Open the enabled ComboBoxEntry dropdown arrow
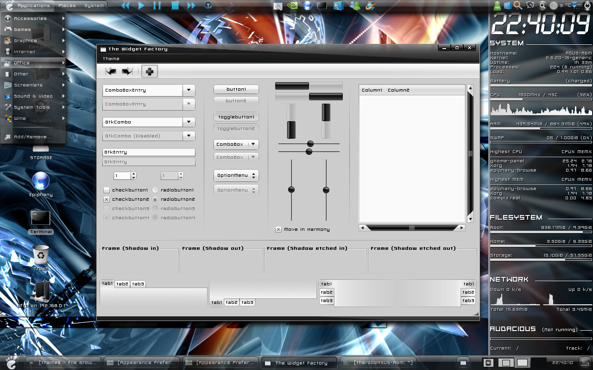Viewport: 593px width, 370px height. (189, 90)
